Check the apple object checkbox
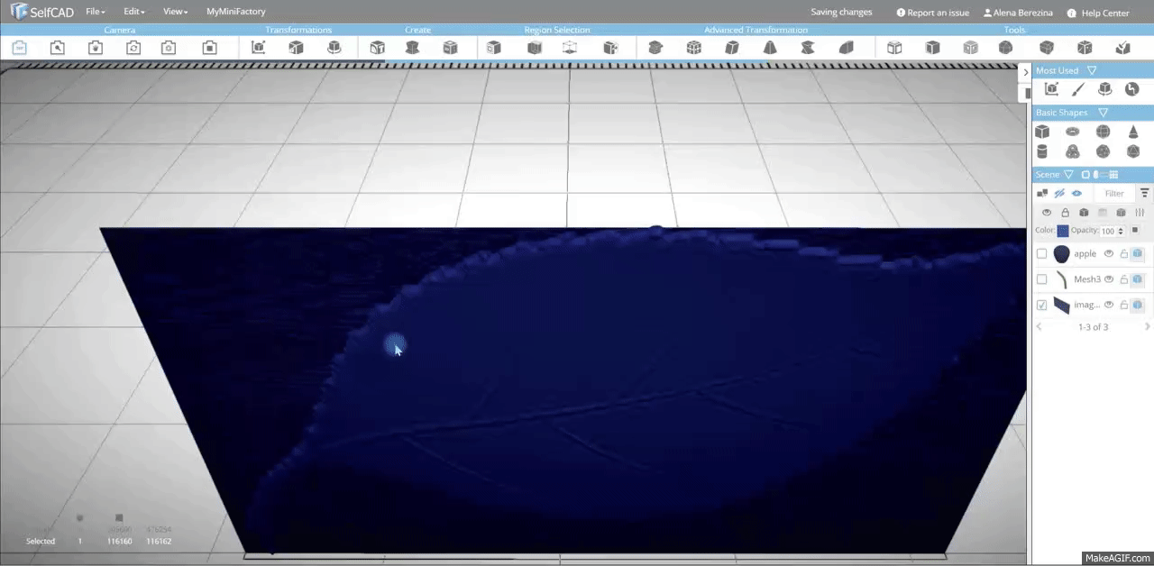 (1042, 254)
